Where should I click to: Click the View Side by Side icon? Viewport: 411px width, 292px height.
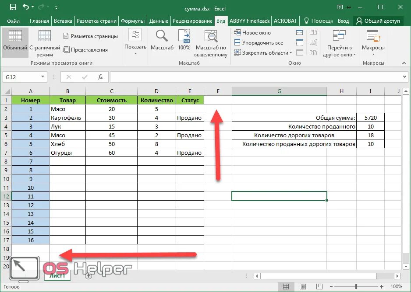[x=313, y=32]
